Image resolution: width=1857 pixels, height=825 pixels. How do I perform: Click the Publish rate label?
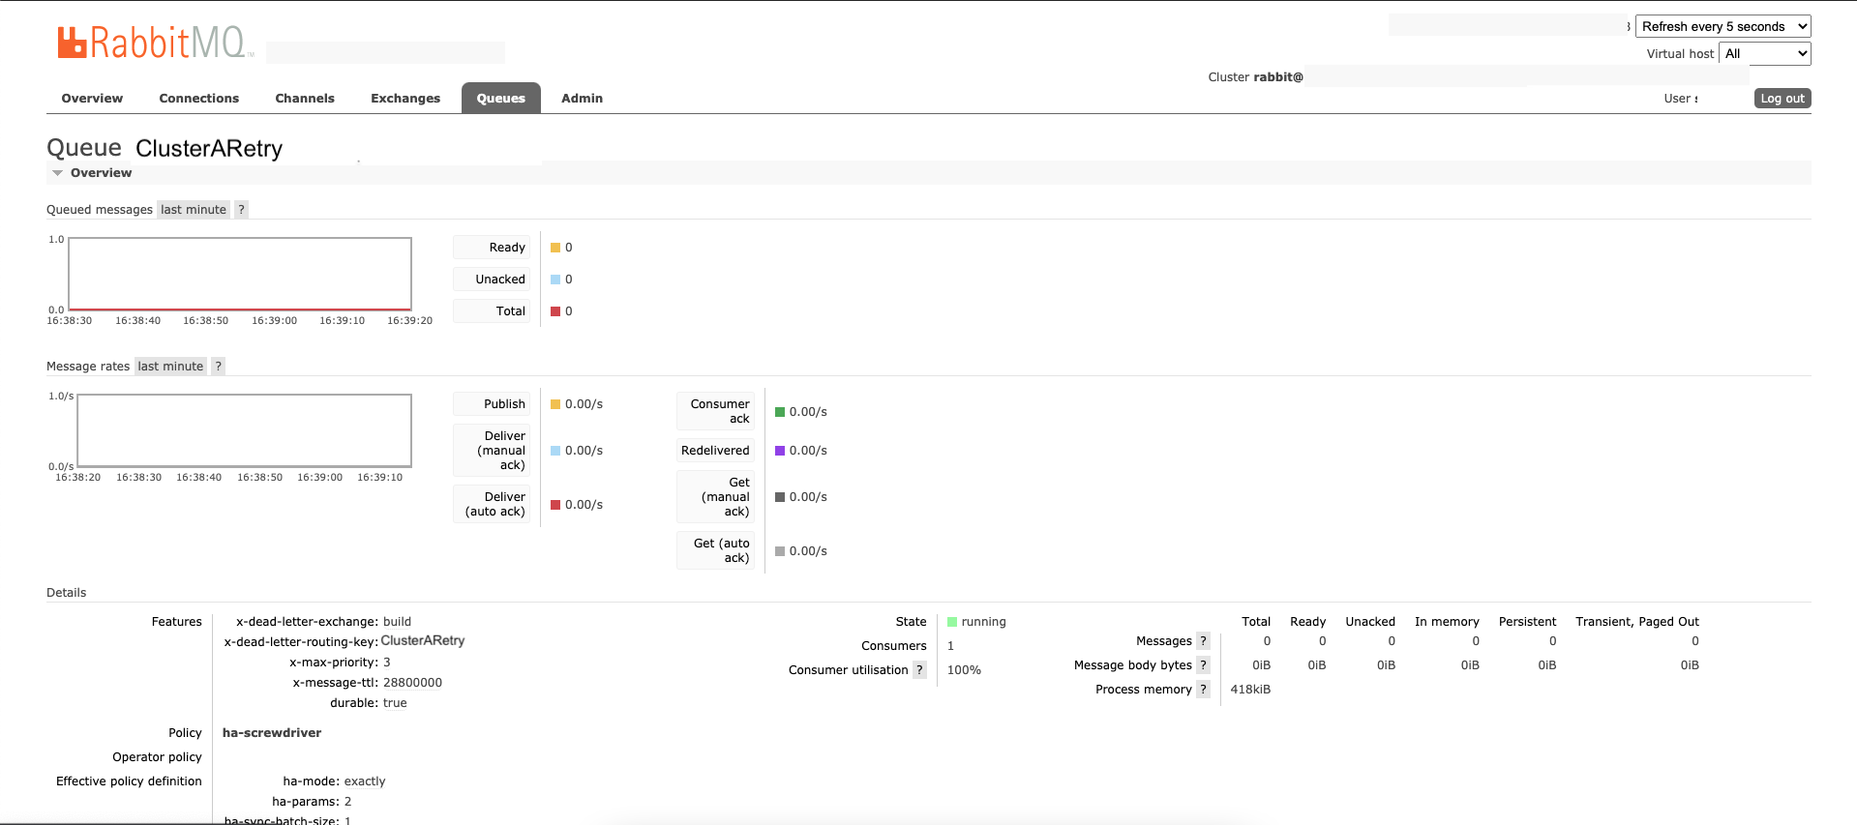(493, 404)
